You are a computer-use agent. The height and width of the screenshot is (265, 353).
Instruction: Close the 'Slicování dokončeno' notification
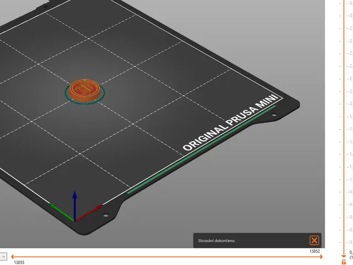(314, 241)
